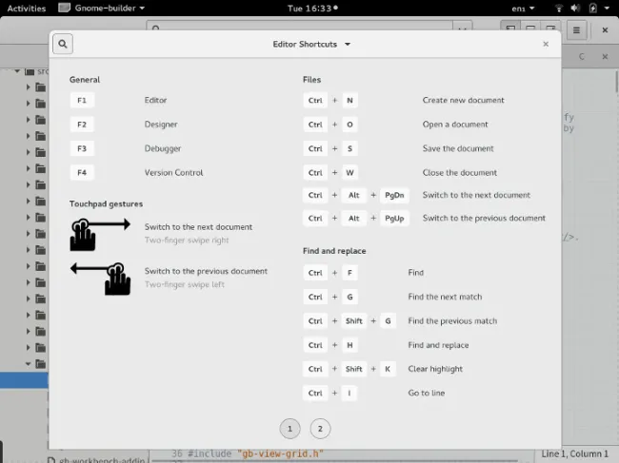
Task: Click the battery status icon
Action: click(x=593, y=8)
